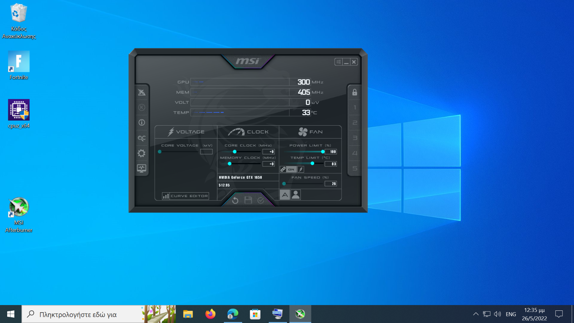Open Microsoft Edge from the taskbar
Viewport: 574px width, 323px height.
click(233, 314)
